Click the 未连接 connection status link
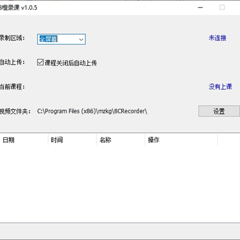240x240 pixels. (217, 38)
